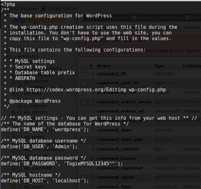Viewport: 201px width, 189px height.
Task: Click the Type column header
Action: click(x=159, y=66)
